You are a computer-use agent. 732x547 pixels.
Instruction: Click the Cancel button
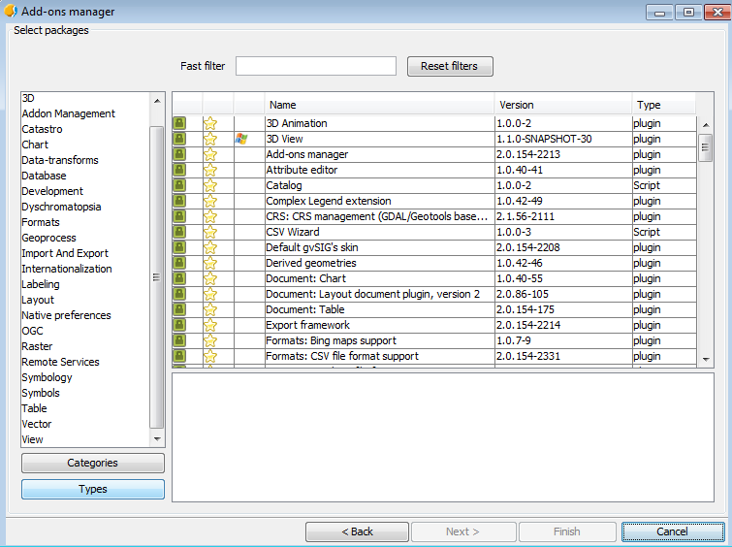click(672, 531)
